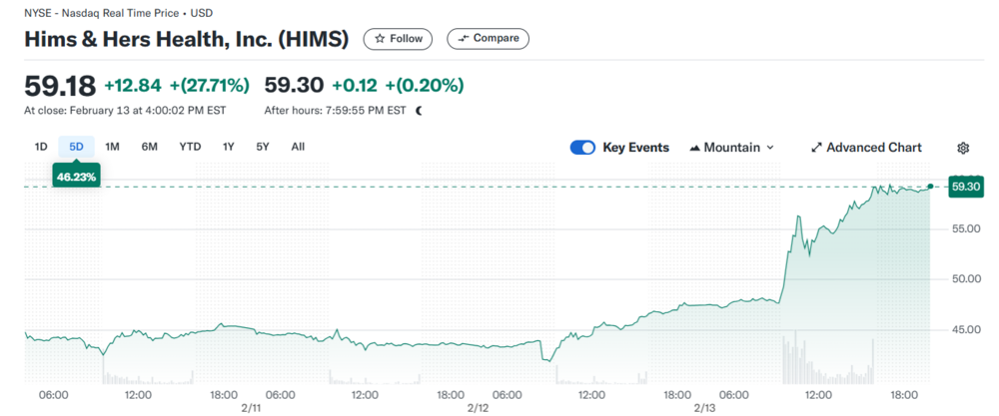Click the 46.23% change badge
999x416 pixels.
coord(76,175)
